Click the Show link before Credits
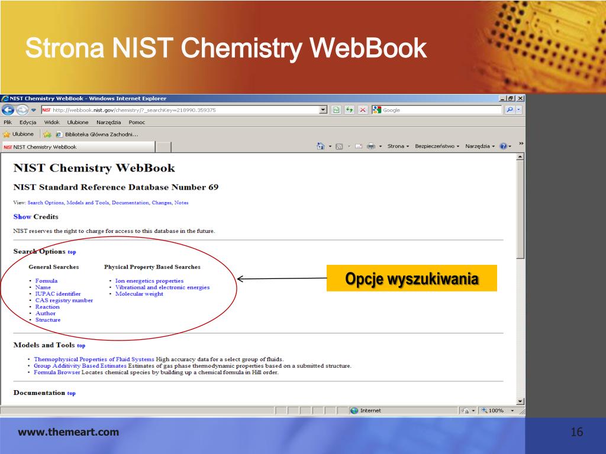Image resolution: width=606 pixels, height=454 pixels. coord(22,216)
